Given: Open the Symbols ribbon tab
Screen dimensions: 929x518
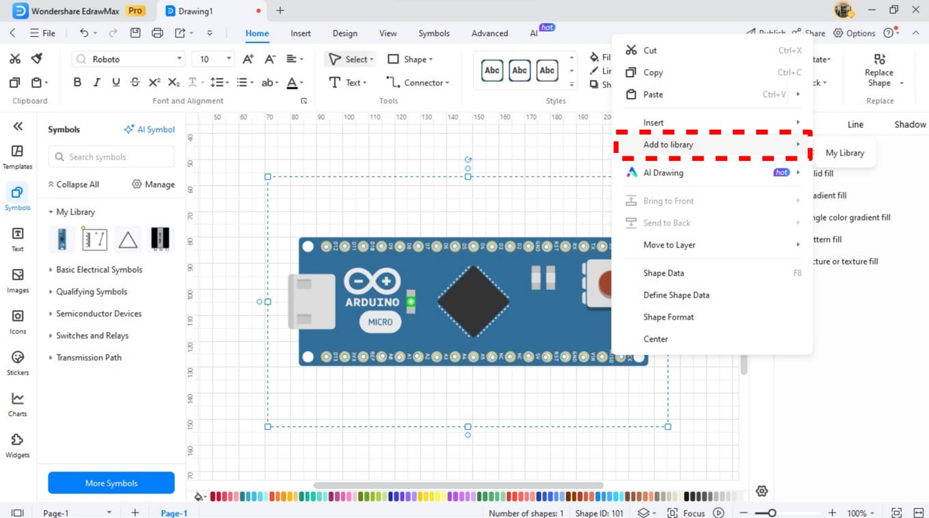Looking at the screenshot, I should click(x=434, y=33).
